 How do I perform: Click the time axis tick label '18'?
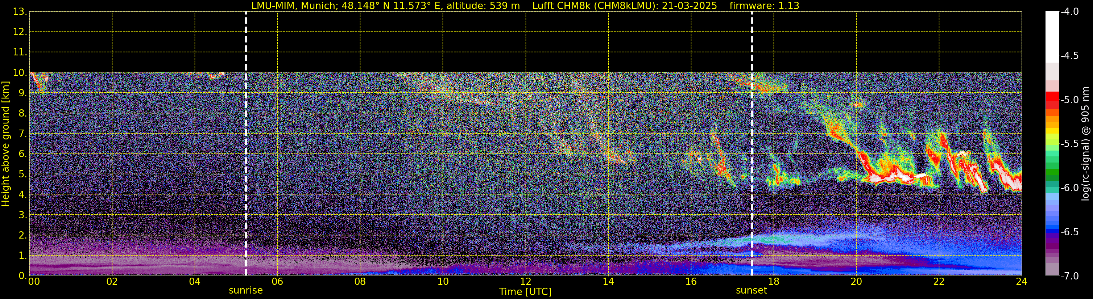click(x=774, y=282)
